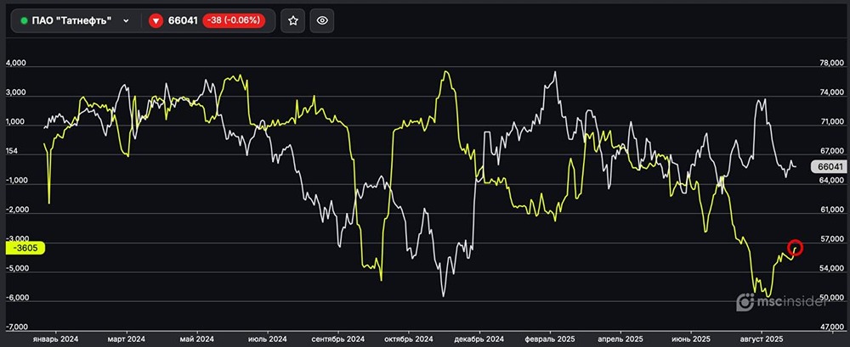Click the yellow -3605 left axis label
Screen dimensions: 850x347
pyautogui.click(x=25, y=248)
